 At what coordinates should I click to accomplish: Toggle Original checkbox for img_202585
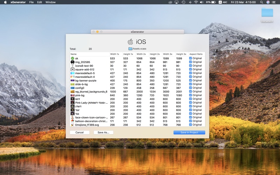tap(190, 62)
